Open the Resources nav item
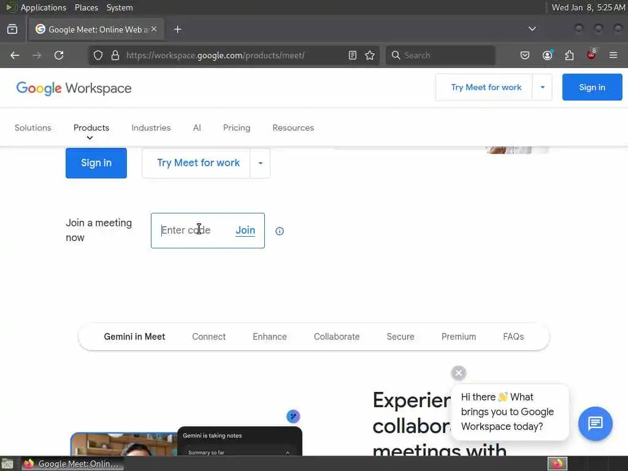 tap(293, 128)
